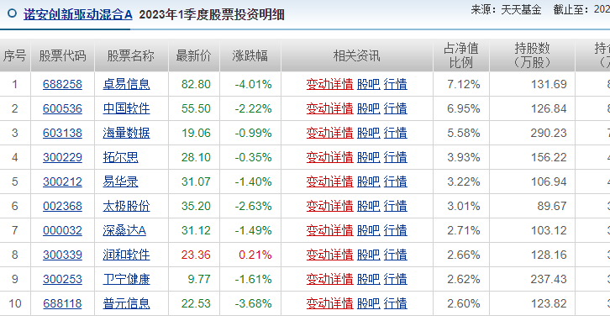Screen dimensions: 610x326
Task: Open the 卫宁健康 stock name link
Action: [126, 279]
